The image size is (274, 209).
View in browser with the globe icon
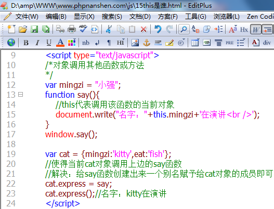[11, 43]
